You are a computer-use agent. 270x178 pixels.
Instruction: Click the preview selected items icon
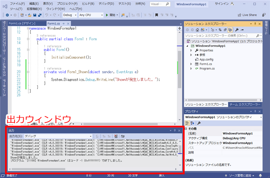242,30
